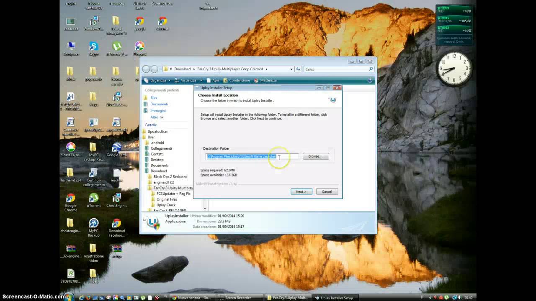The image size is (536, 301).
Task: Click the Explorer back arrow button
Action: click(x=146, y=69)
